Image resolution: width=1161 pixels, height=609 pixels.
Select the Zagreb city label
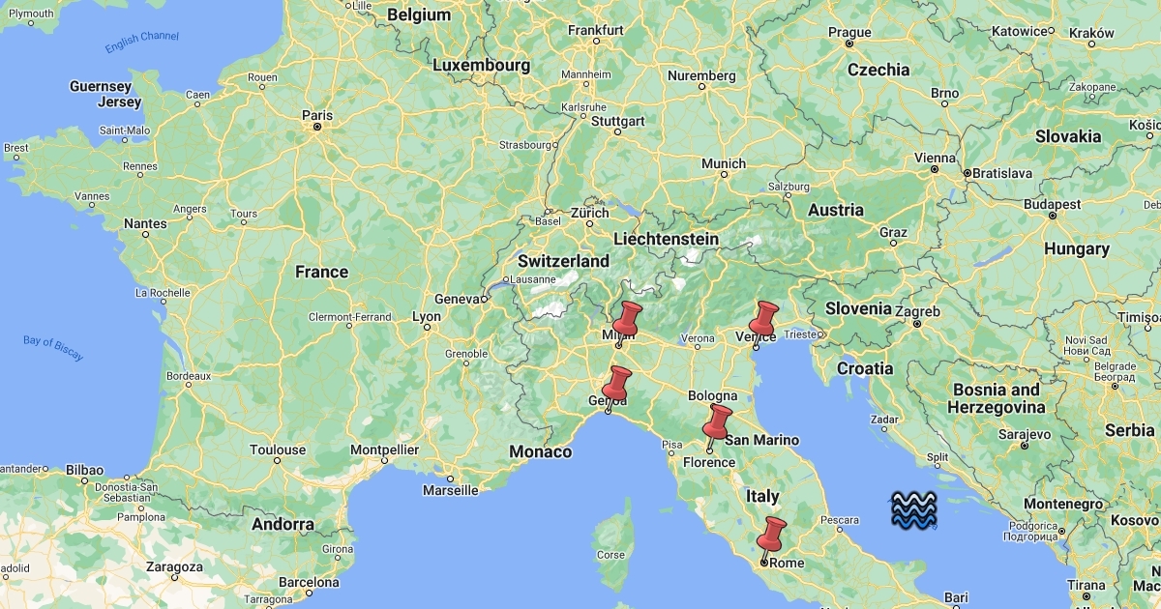[918, 311]
